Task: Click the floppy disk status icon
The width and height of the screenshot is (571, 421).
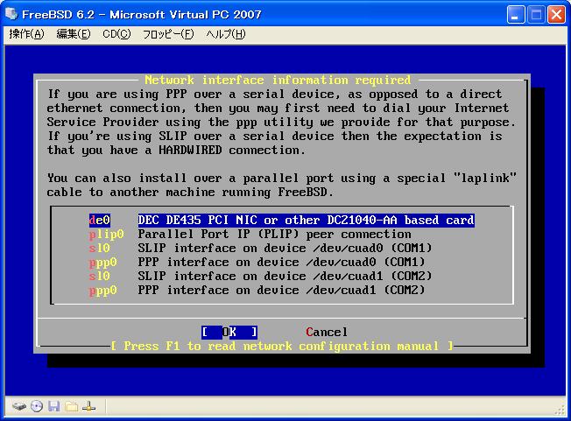Action: 54,406
